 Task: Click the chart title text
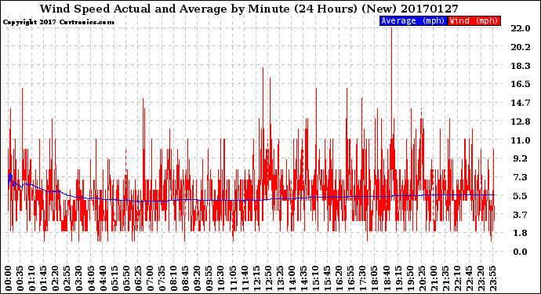(249, 9)
